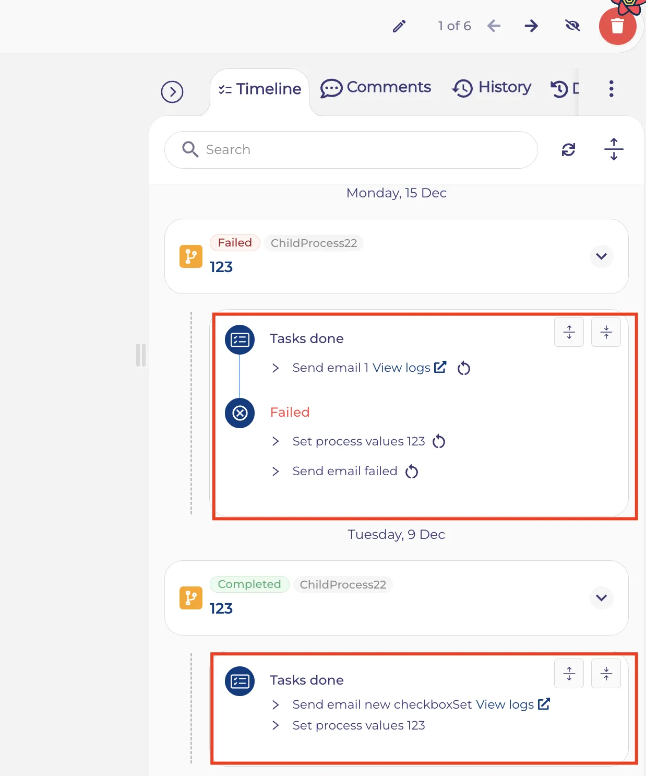The height and width of the screenshot is (776, 646).
Task: Click the collapse button in Monday's task list
Action: pyautogui.click(x=606, y=332)
